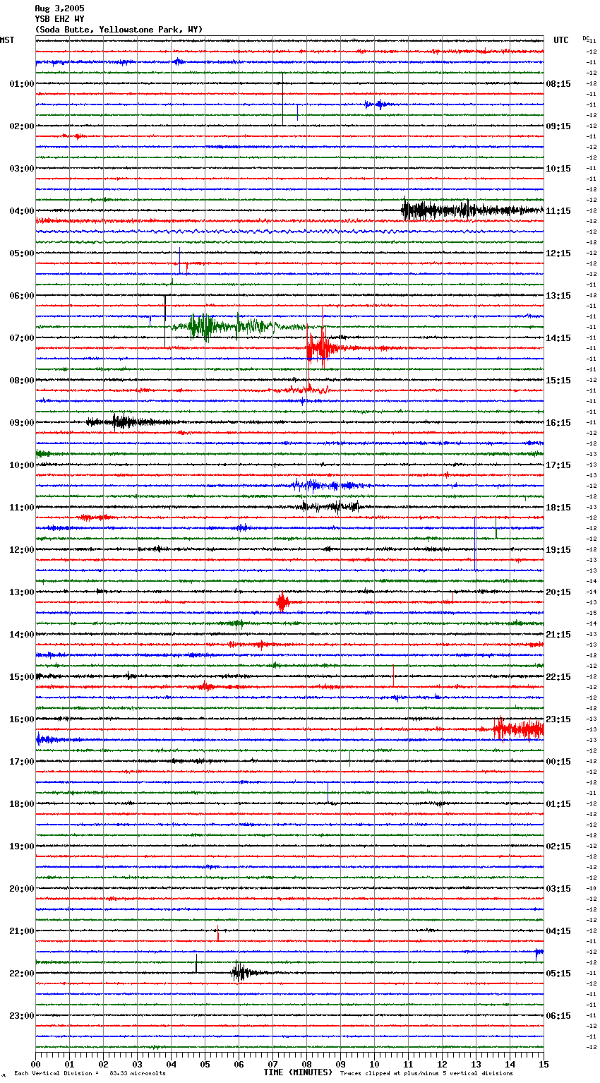
Task: Select the 16:00 MST time label
Action: (x=22, y=719)
